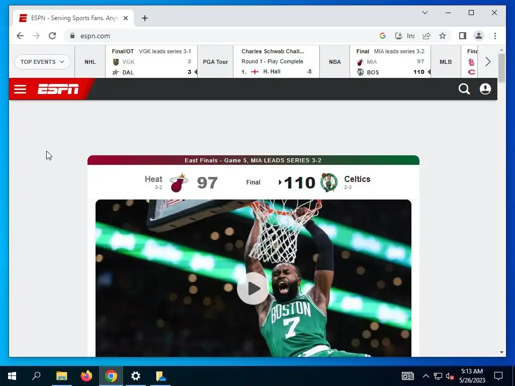Click the Miami Heat logo

pos(179,183)
